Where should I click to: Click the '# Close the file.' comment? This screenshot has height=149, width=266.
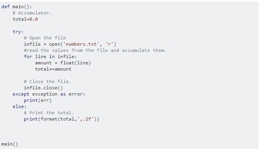pos(47,82)
